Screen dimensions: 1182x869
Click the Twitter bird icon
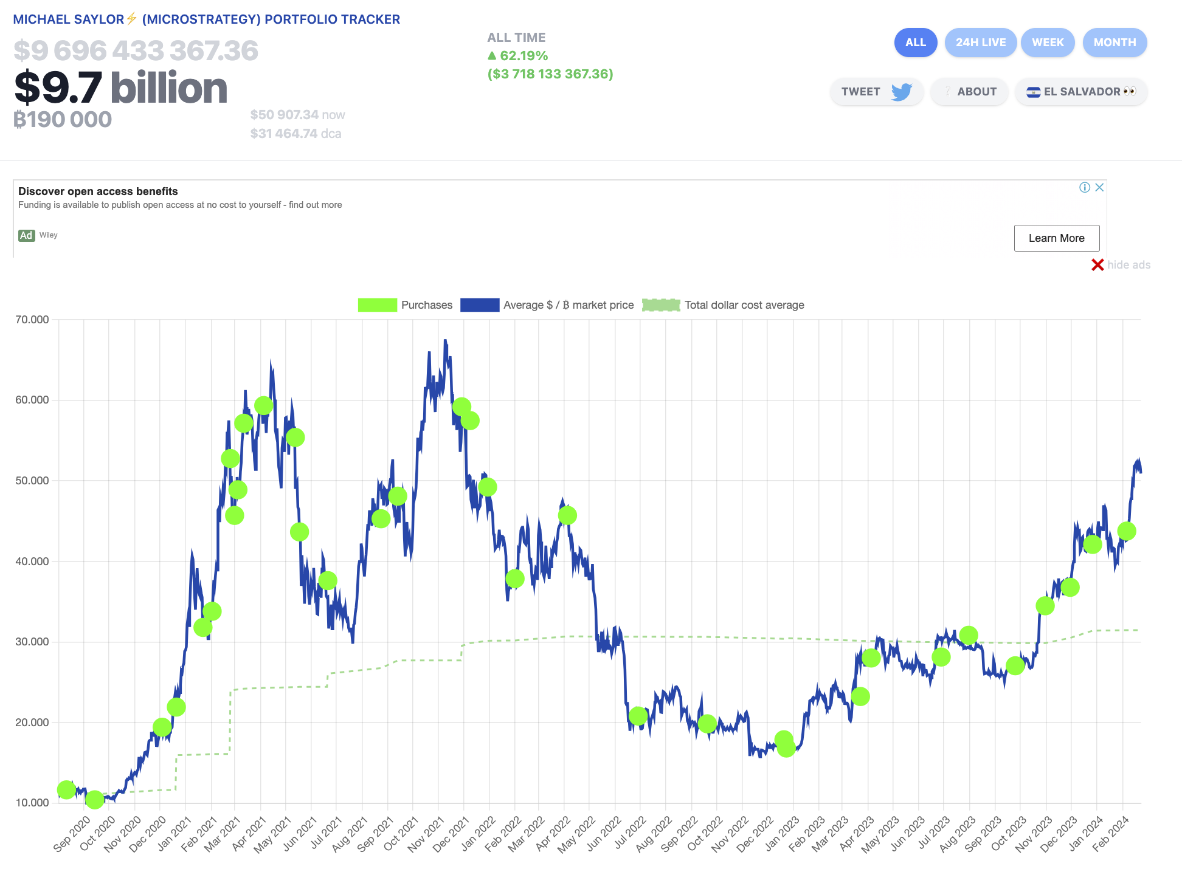(x=902, y=92)
